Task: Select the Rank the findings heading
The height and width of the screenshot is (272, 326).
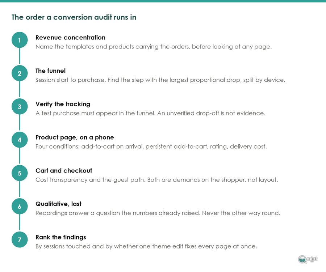Action: pos(61,237)
